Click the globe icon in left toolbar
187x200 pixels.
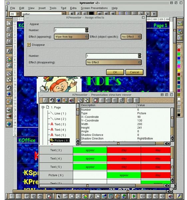click(x=9, y=124)
